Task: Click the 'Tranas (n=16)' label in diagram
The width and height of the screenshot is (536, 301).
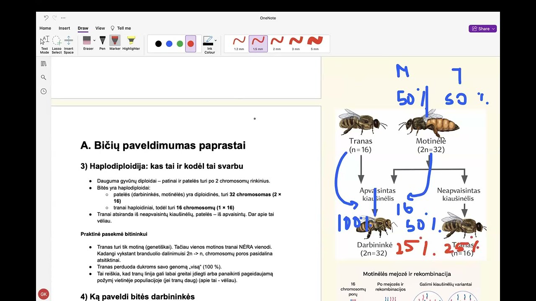Action: [361, 145]
